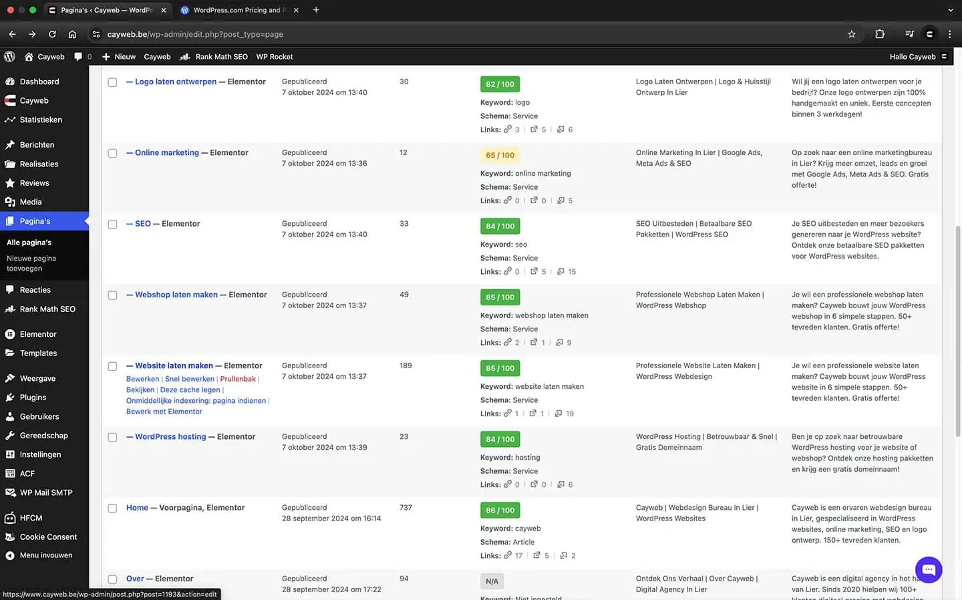Click Onmiddellijke indexering: pagina indienen
962x600 pixels.
(x=196, y=401)
